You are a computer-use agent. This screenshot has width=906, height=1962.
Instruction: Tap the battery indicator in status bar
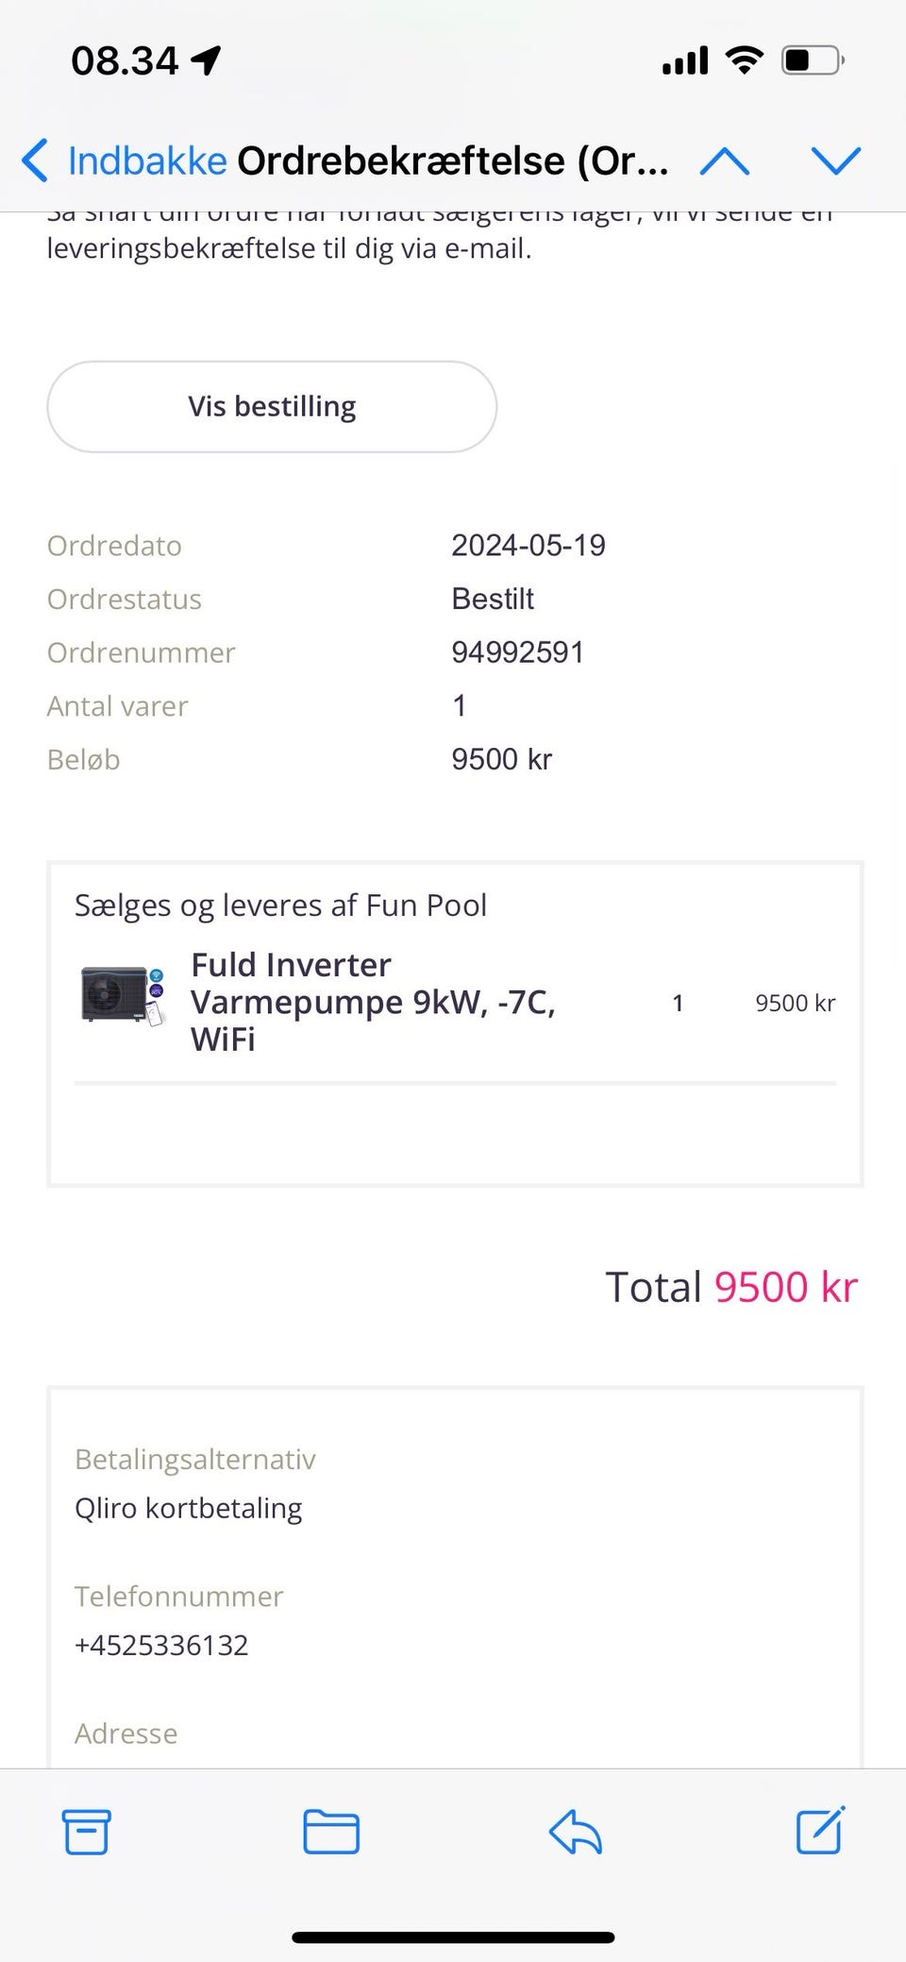(x=812, y=61)
